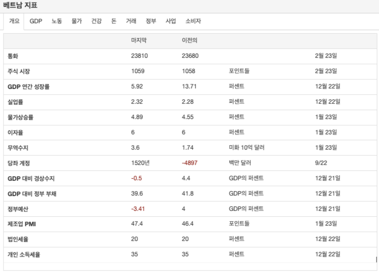Click the 1059 stock market value

[x=138, y=71]
